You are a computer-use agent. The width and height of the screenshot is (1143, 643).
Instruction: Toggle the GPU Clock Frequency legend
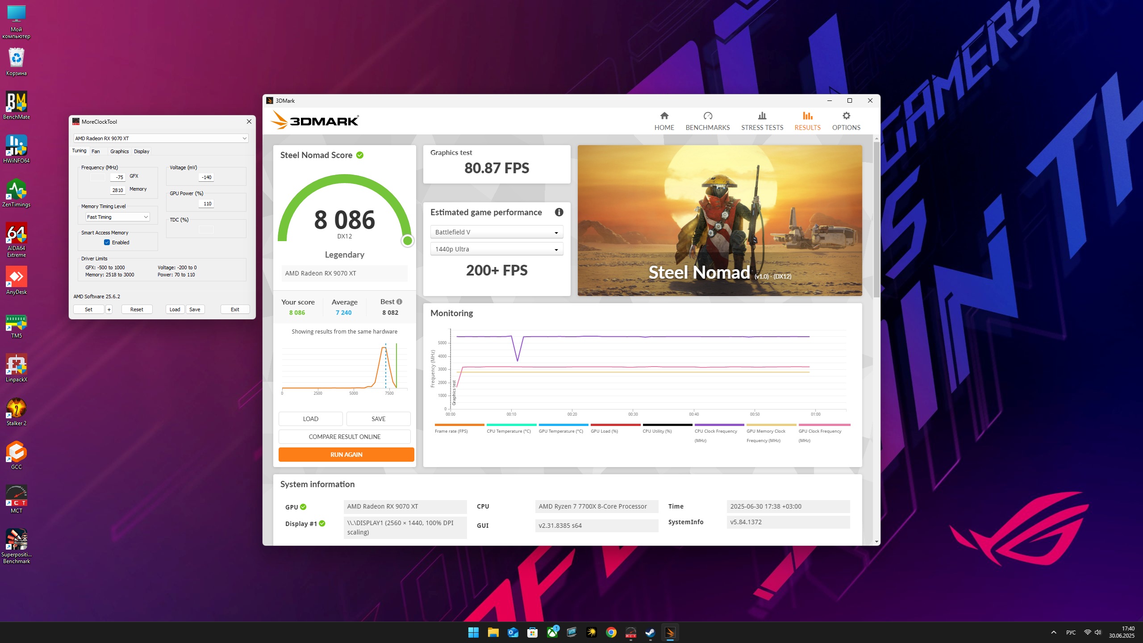[819, 431]
